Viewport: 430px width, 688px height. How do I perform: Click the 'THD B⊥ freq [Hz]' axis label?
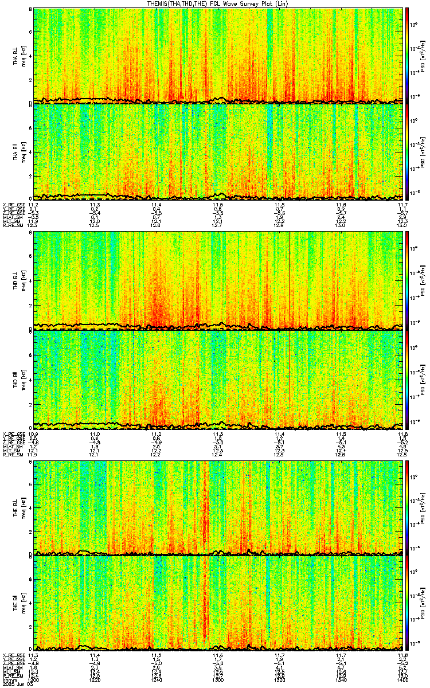pos(19,281)
